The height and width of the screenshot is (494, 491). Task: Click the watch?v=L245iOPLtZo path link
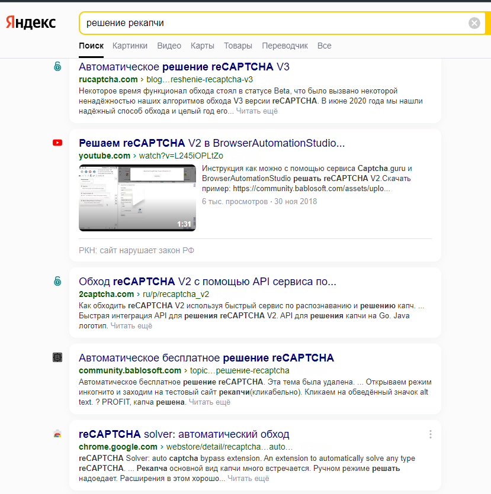coord(181,156)
